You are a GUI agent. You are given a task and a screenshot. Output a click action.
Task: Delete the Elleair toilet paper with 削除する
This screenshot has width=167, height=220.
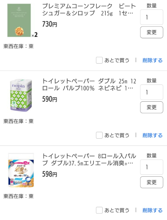152,210
